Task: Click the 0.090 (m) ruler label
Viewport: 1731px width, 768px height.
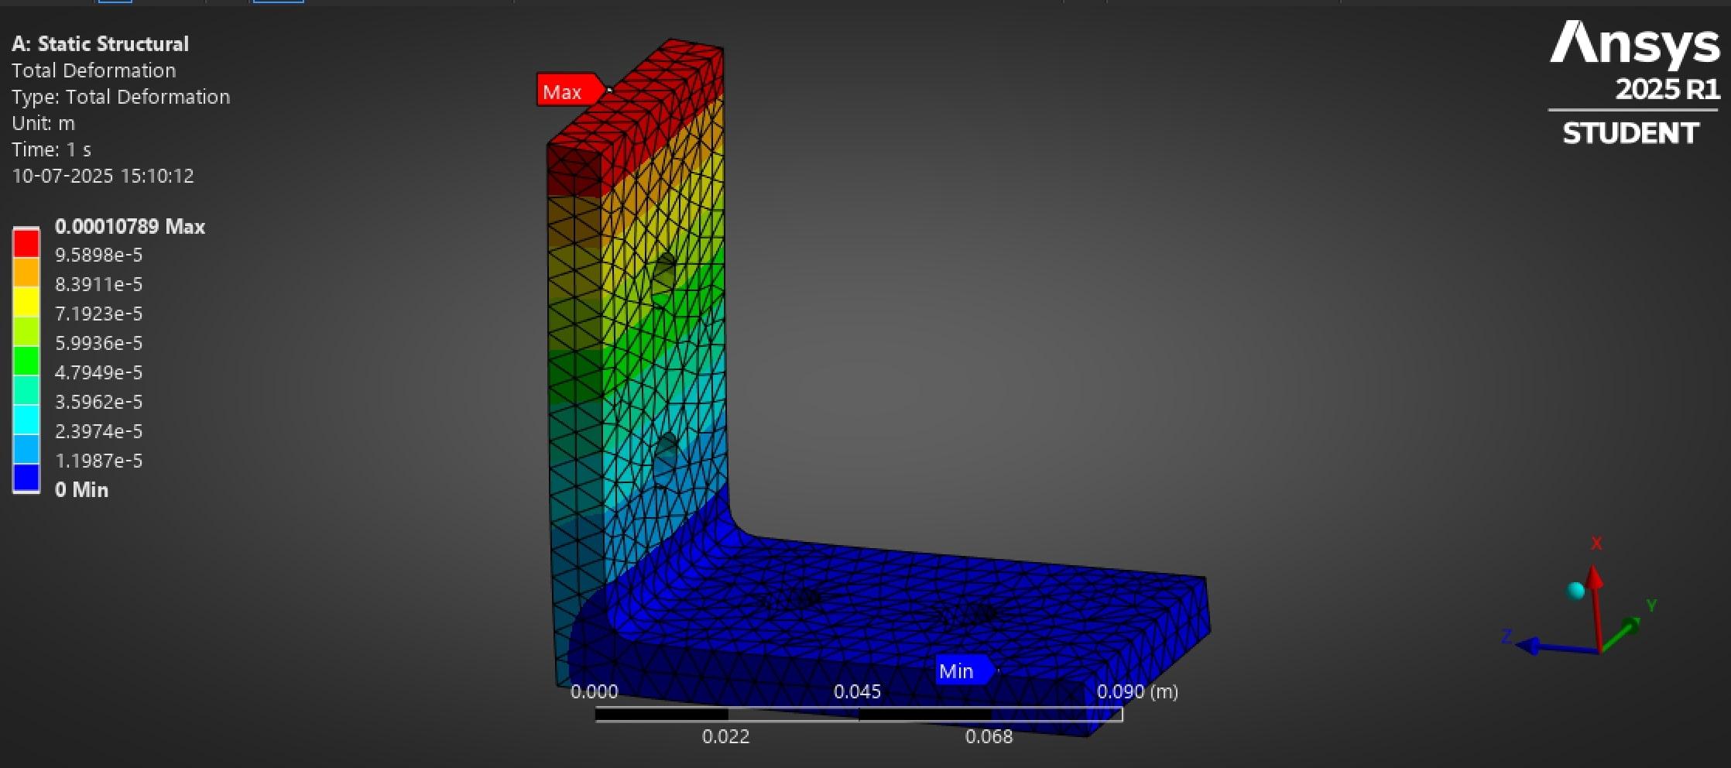Action: pyautogui.click(x=1137, y=691)
